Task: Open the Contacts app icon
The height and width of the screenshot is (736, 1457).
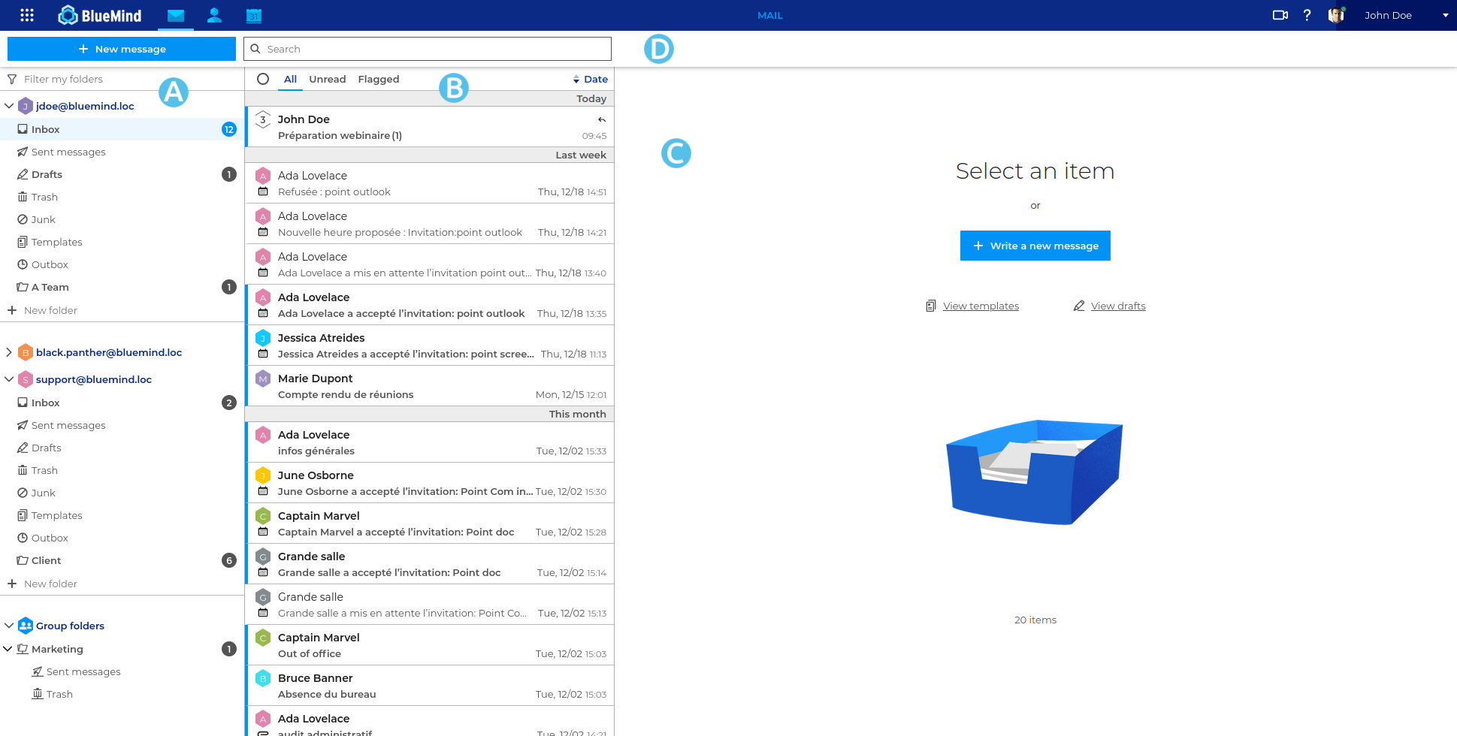Action: click(x=214, y=15)
